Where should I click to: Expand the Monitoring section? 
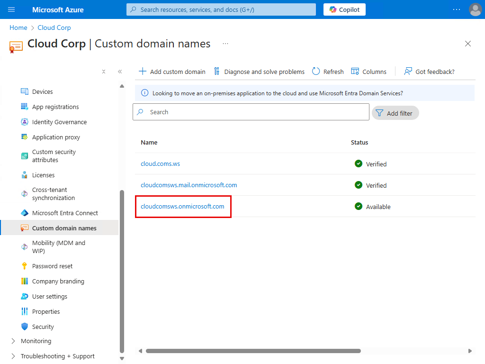pos(13,341)
